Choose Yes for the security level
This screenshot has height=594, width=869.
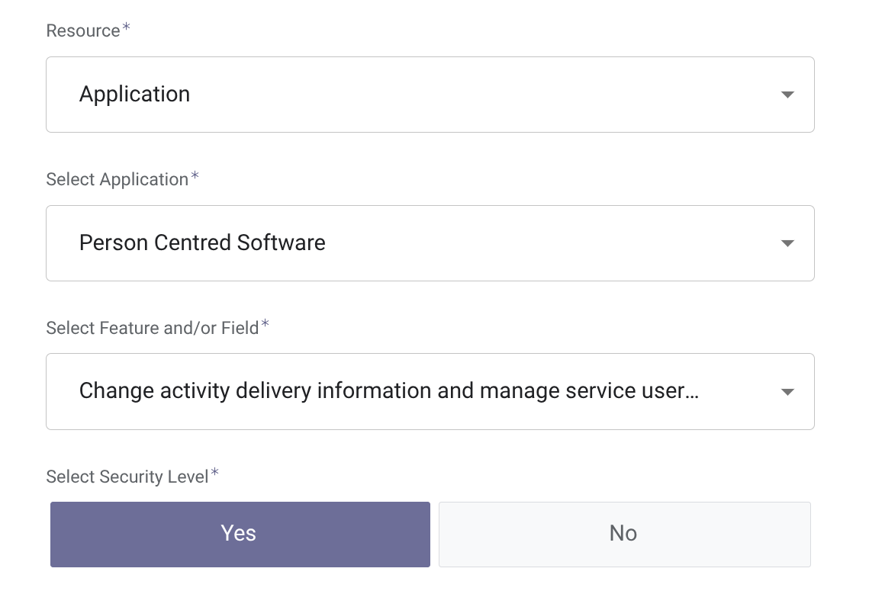240,534
